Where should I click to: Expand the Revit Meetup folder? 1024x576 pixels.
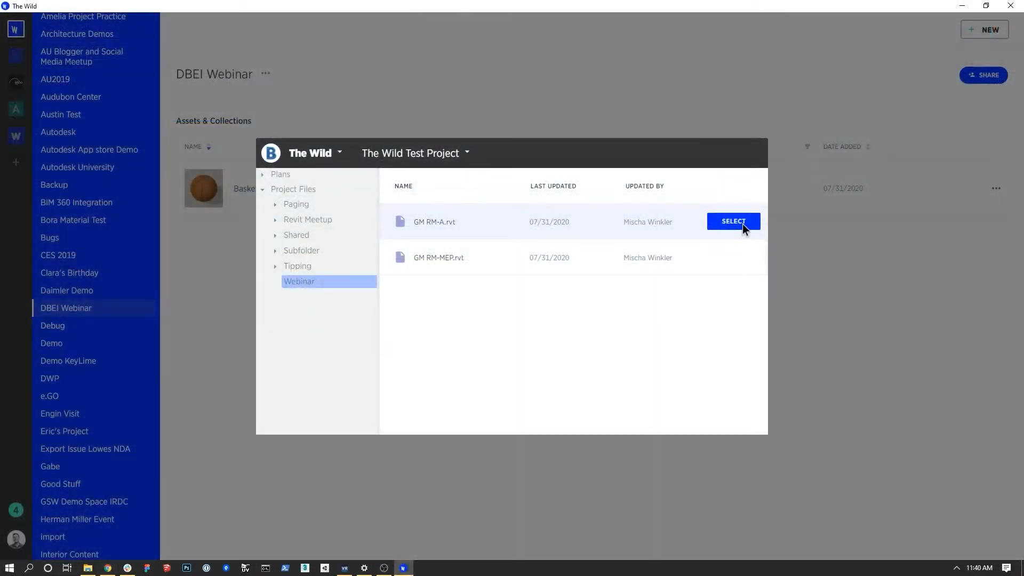click(275, 220)
